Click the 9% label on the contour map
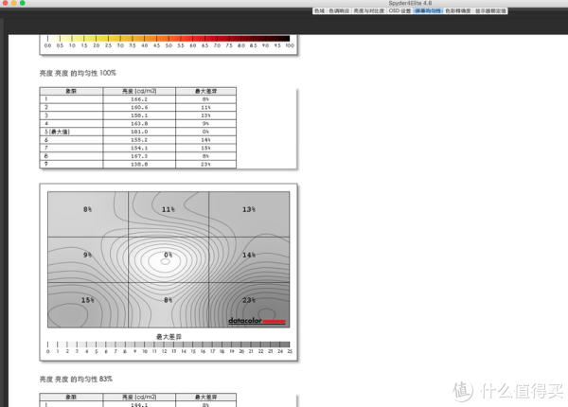568x407 pixels. point(88,255)
